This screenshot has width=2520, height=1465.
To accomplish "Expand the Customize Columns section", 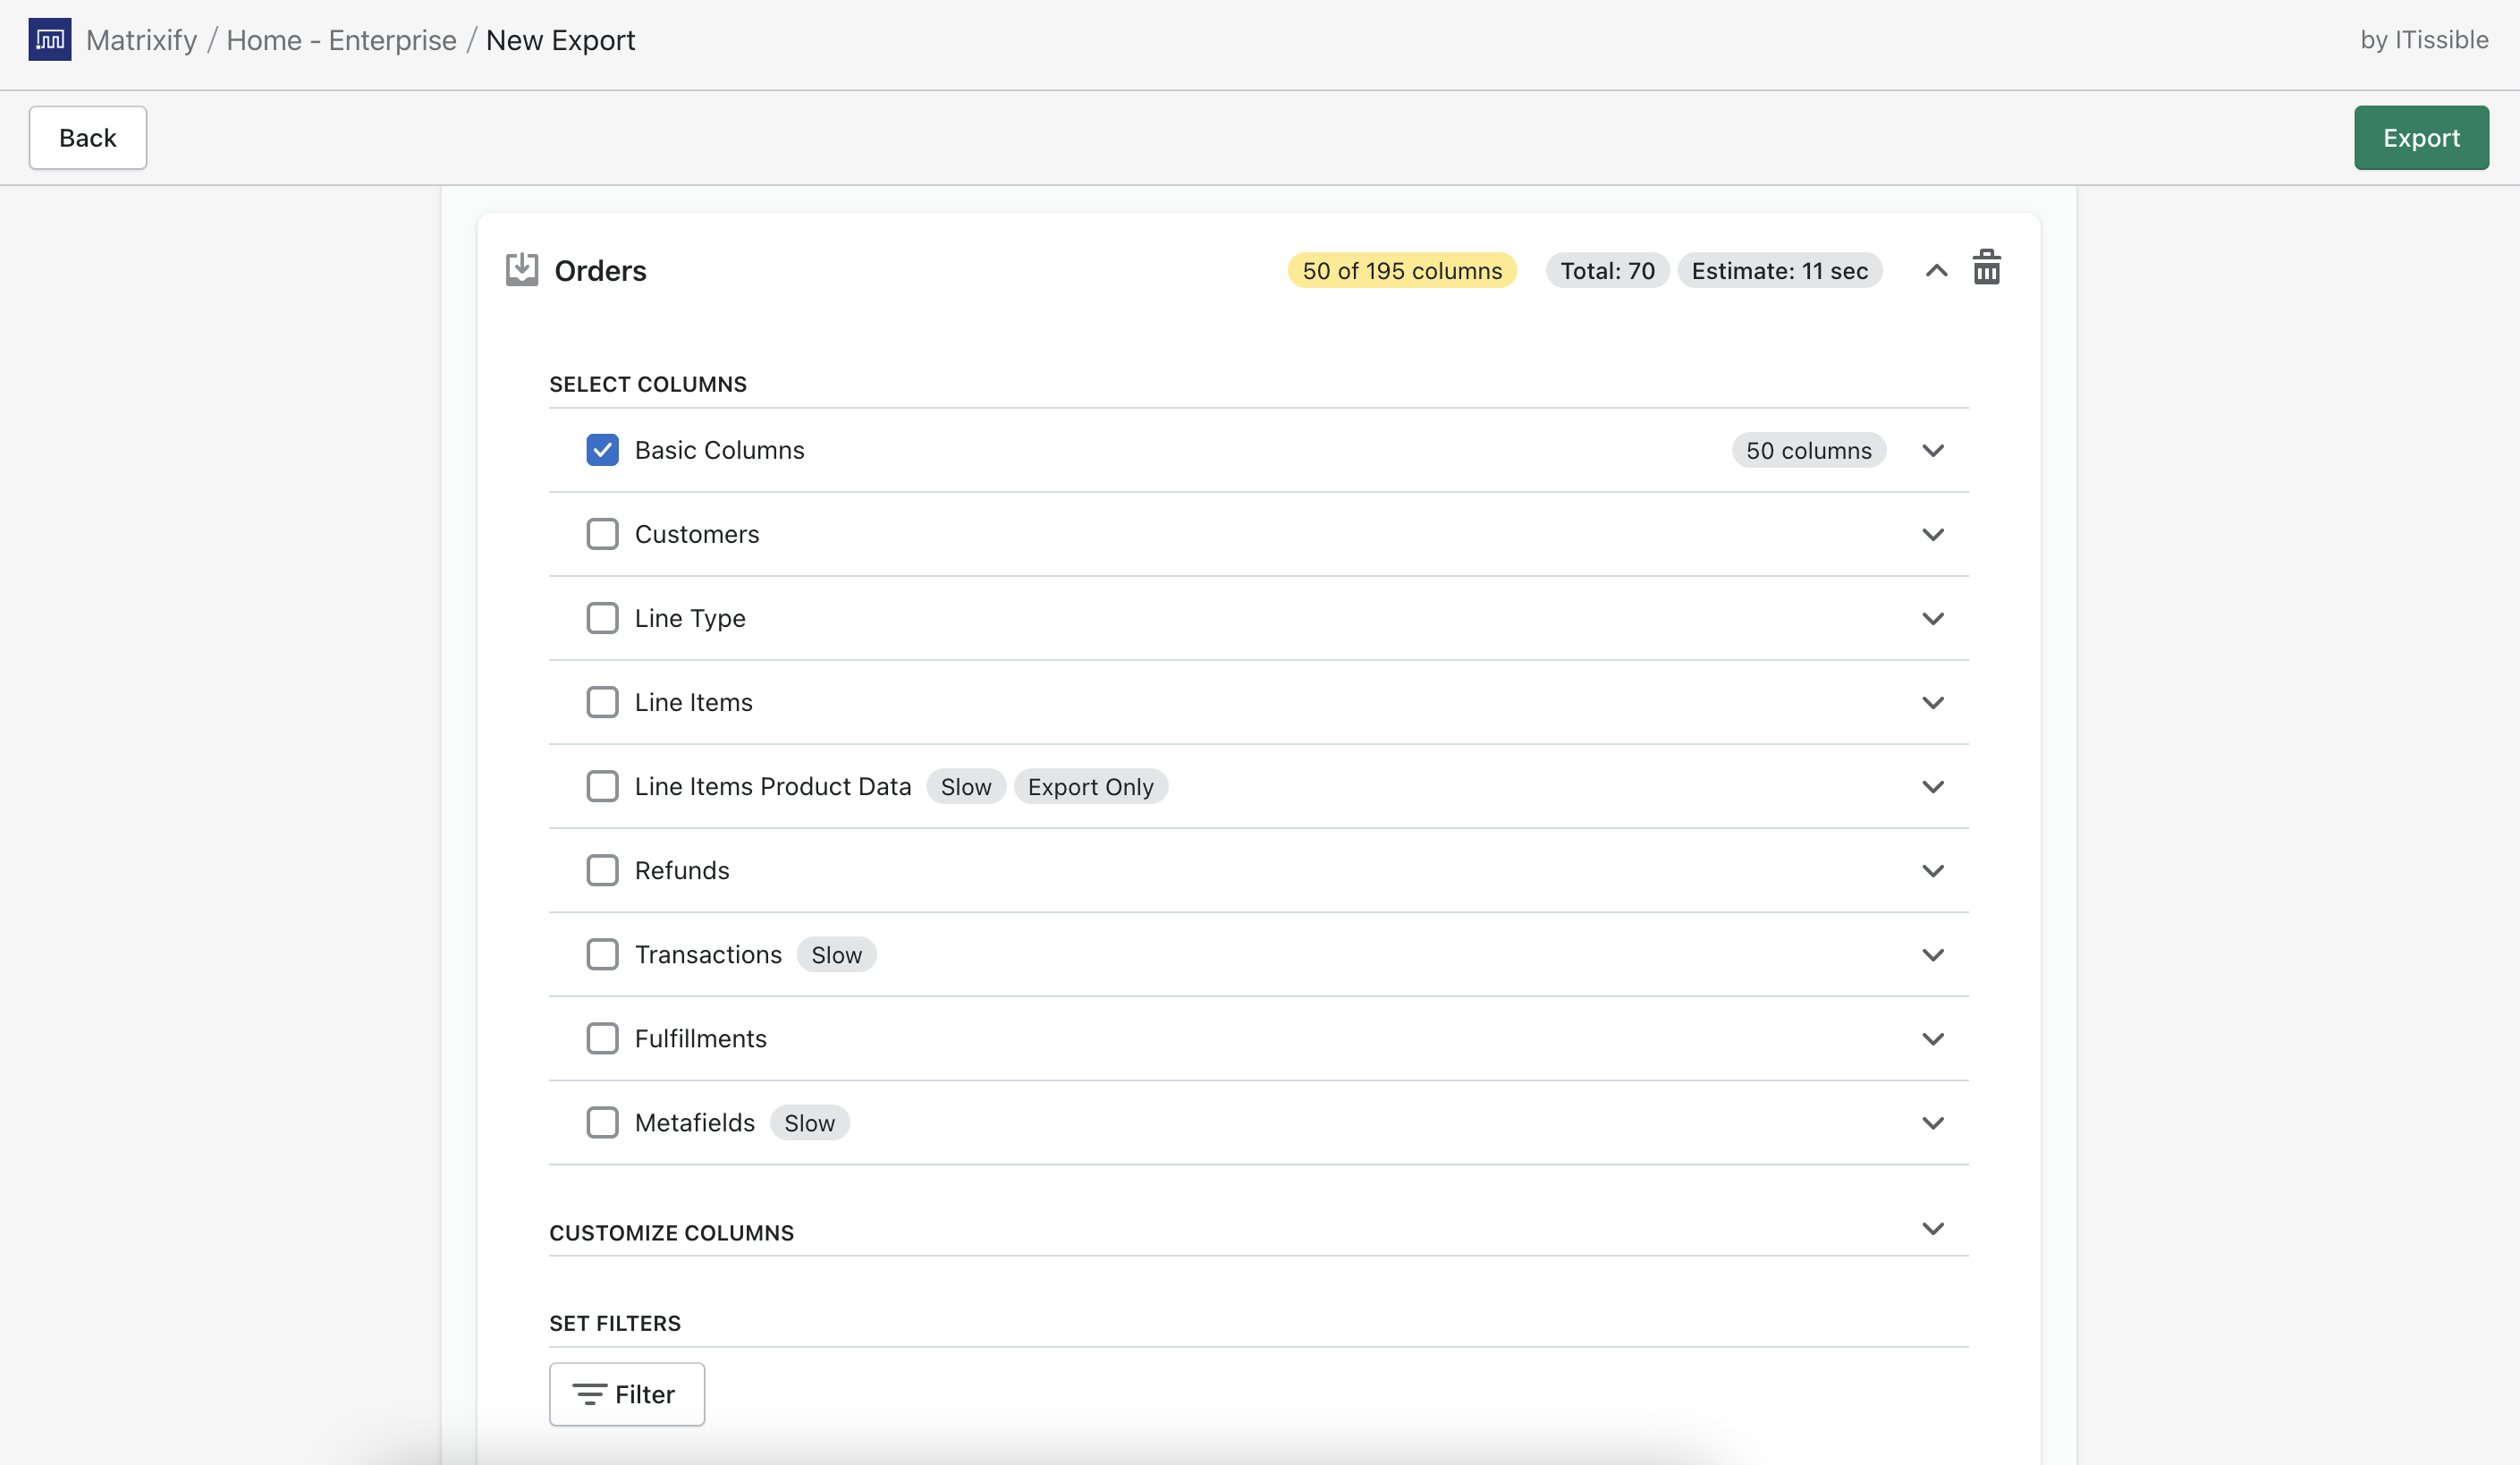I will [x=1932, y=1228].
